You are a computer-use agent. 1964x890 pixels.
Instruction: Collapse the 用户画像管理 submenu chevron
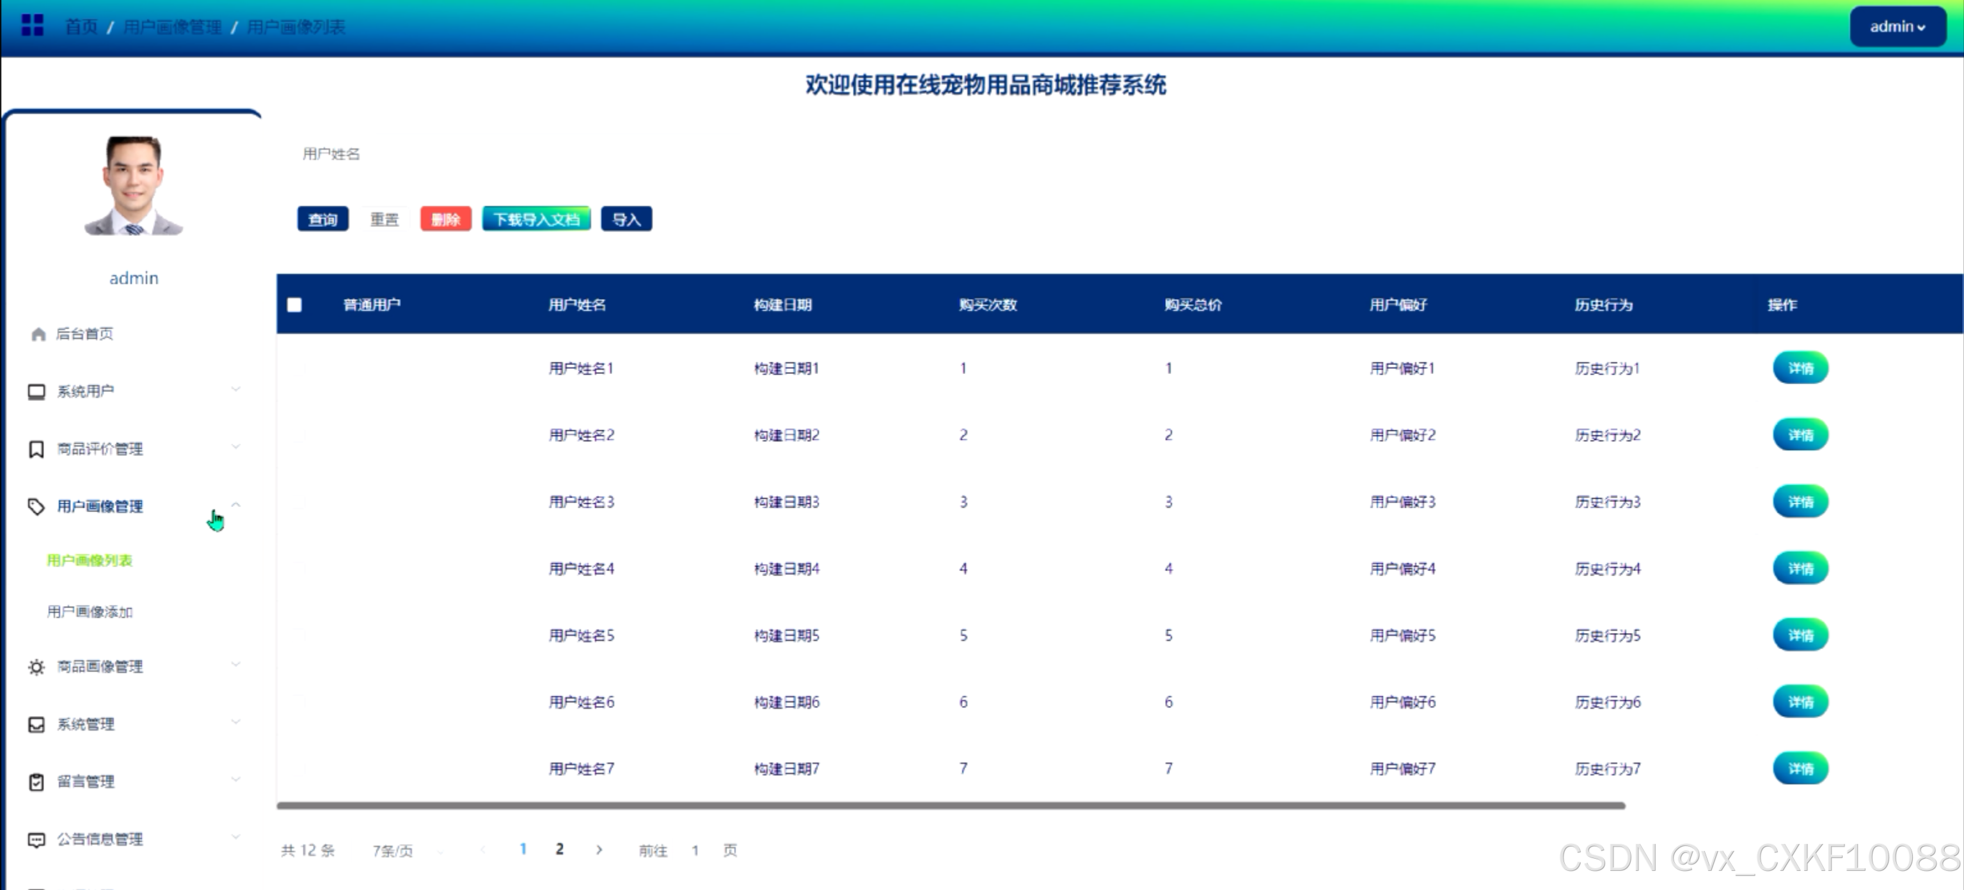[235, 504]
